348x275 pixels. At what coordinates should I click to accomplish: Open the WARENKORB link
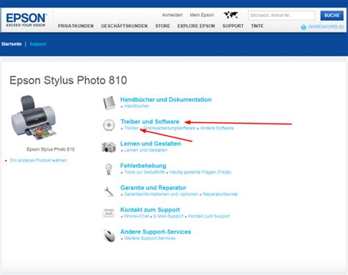pos(326,26)
